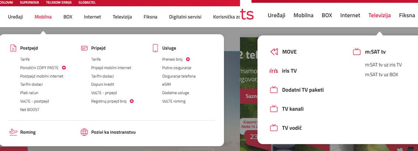This screenshot has height=151, width=418.
Task: Click the heart badge beside Prenesi broj
Action: tap(188, 59)
